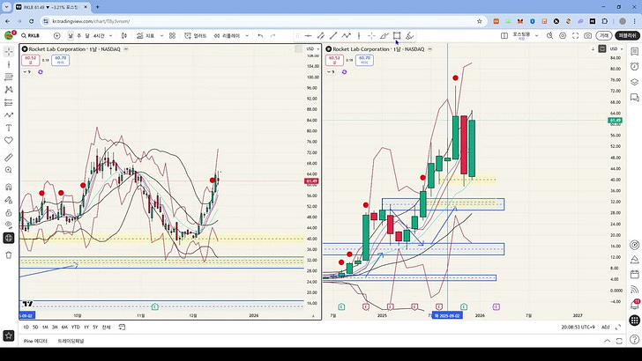Image resolution: width=642 pixels, height=361 pixels.
Task: Expand the saved layout name dropdown
Action: click(x=536, y=36)
